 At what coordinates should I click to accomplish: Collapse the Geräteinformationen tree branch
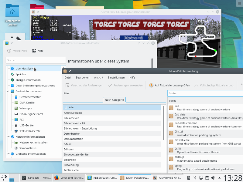[8, 91]
